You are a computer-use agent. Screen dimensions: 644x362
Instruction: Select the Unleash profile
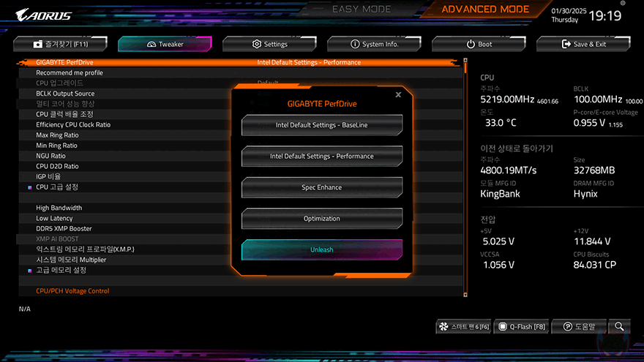point(321,249)
